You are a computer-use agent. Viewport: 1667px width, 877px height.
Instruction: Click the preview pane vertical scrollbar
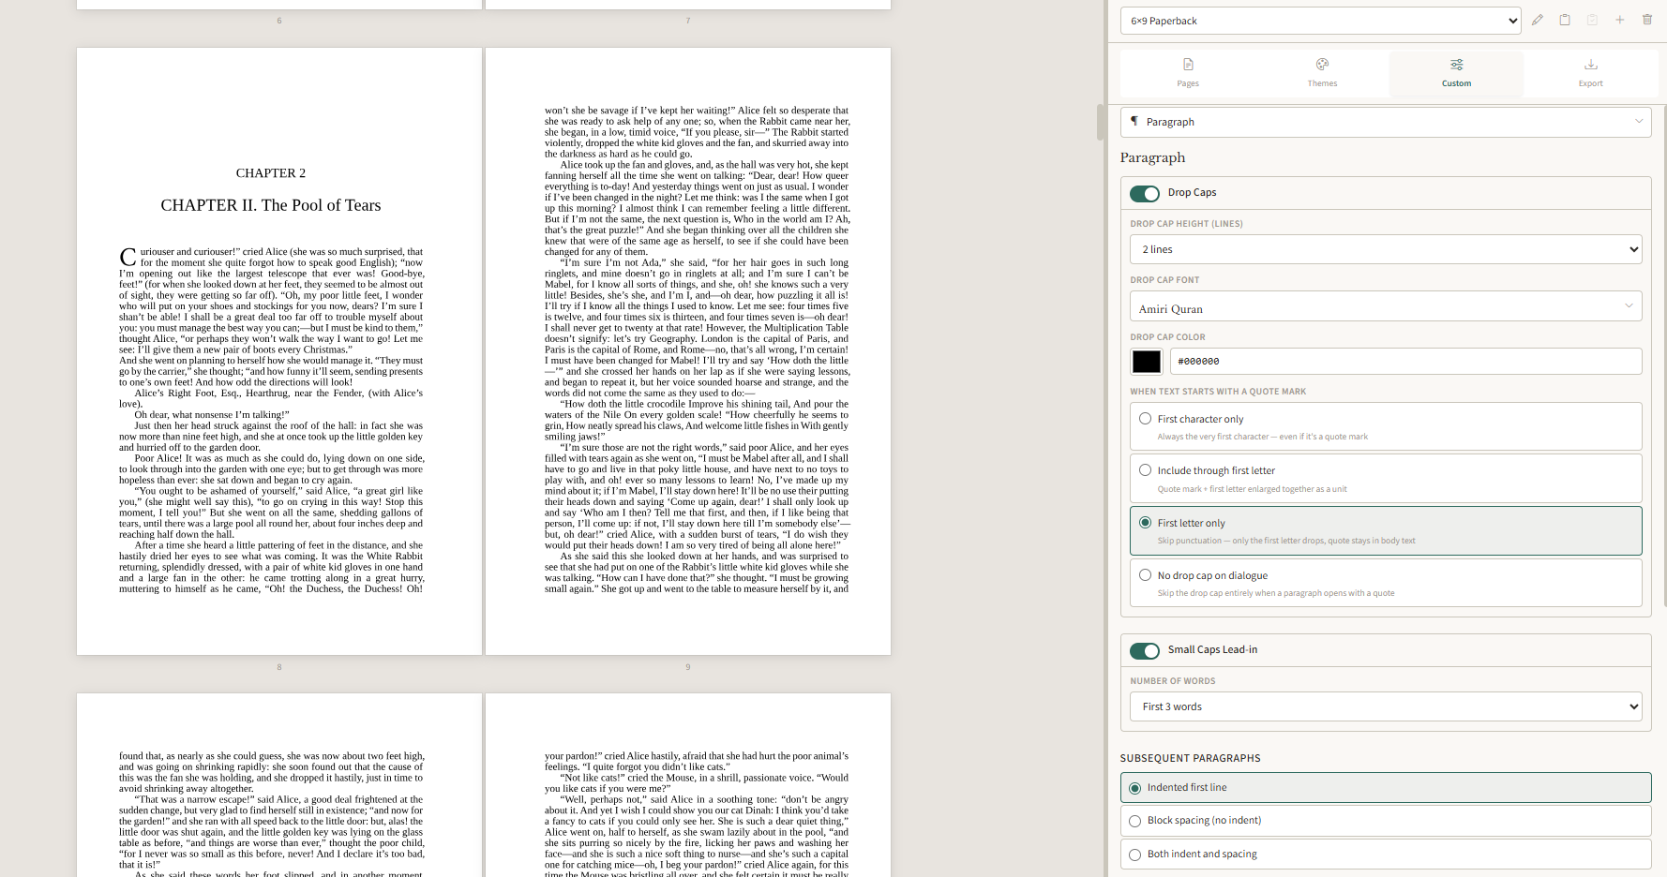point(1100,122)
